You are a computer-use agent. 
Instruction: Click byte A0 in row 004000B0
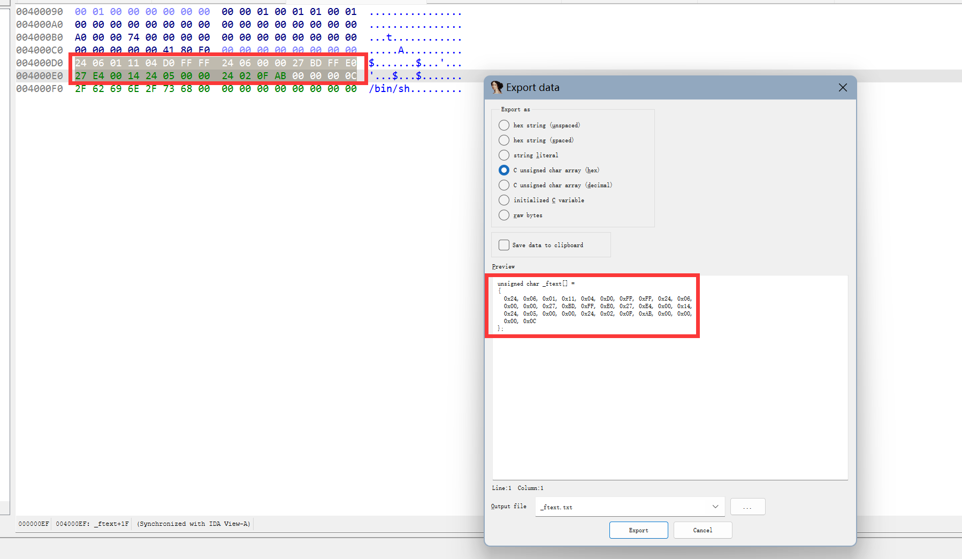(x=81, y=37)
